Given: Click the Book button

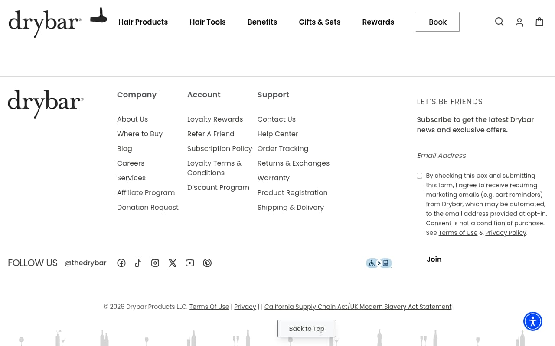Looking at the screenshot, I should click(x=437, y=22).
